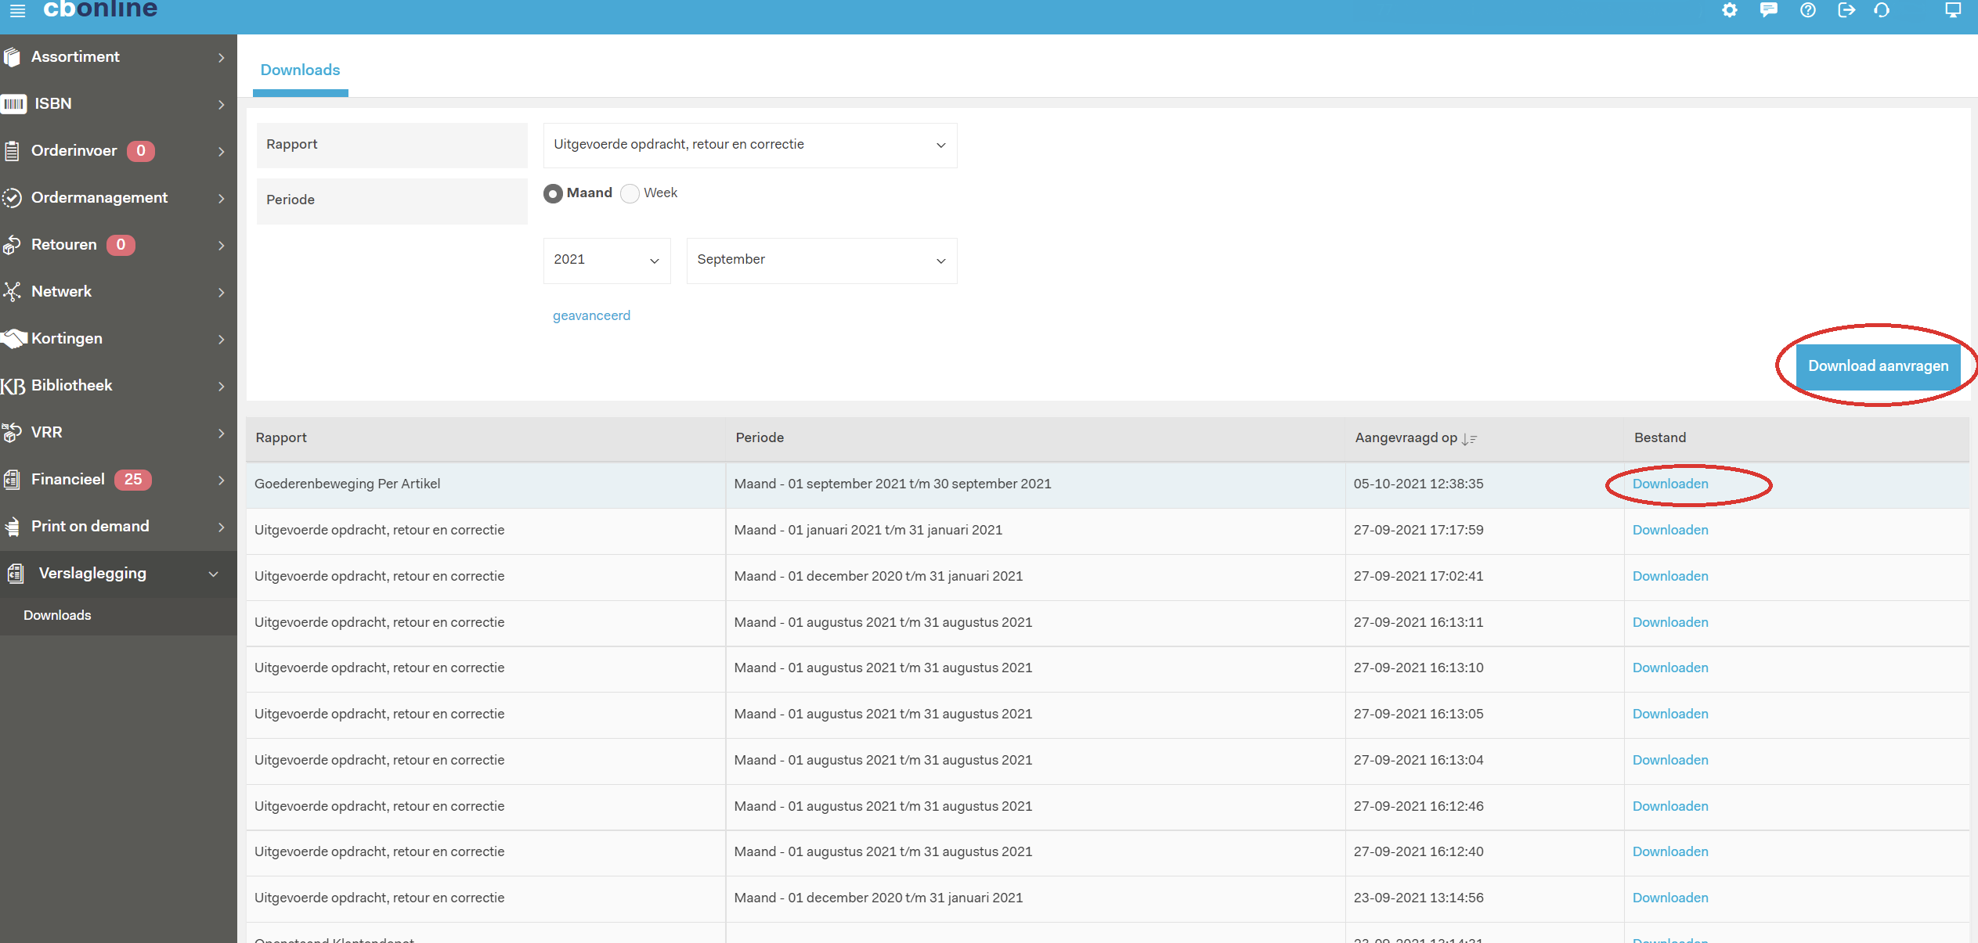
Task: Click the ISBN barcode icon in sidebar
Action: 14,104
